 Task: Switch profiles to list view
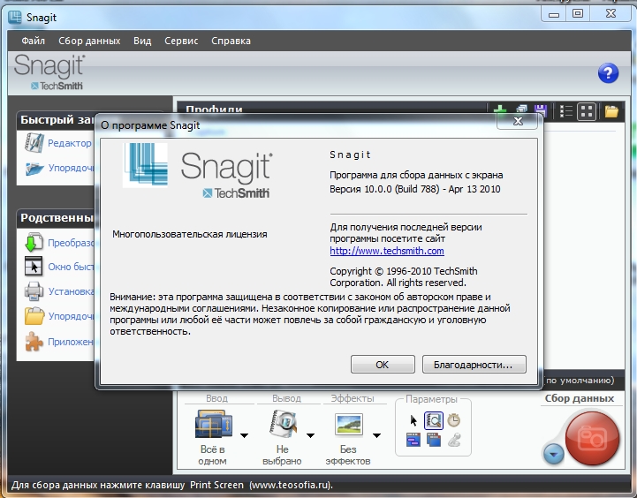pos(565,111)
